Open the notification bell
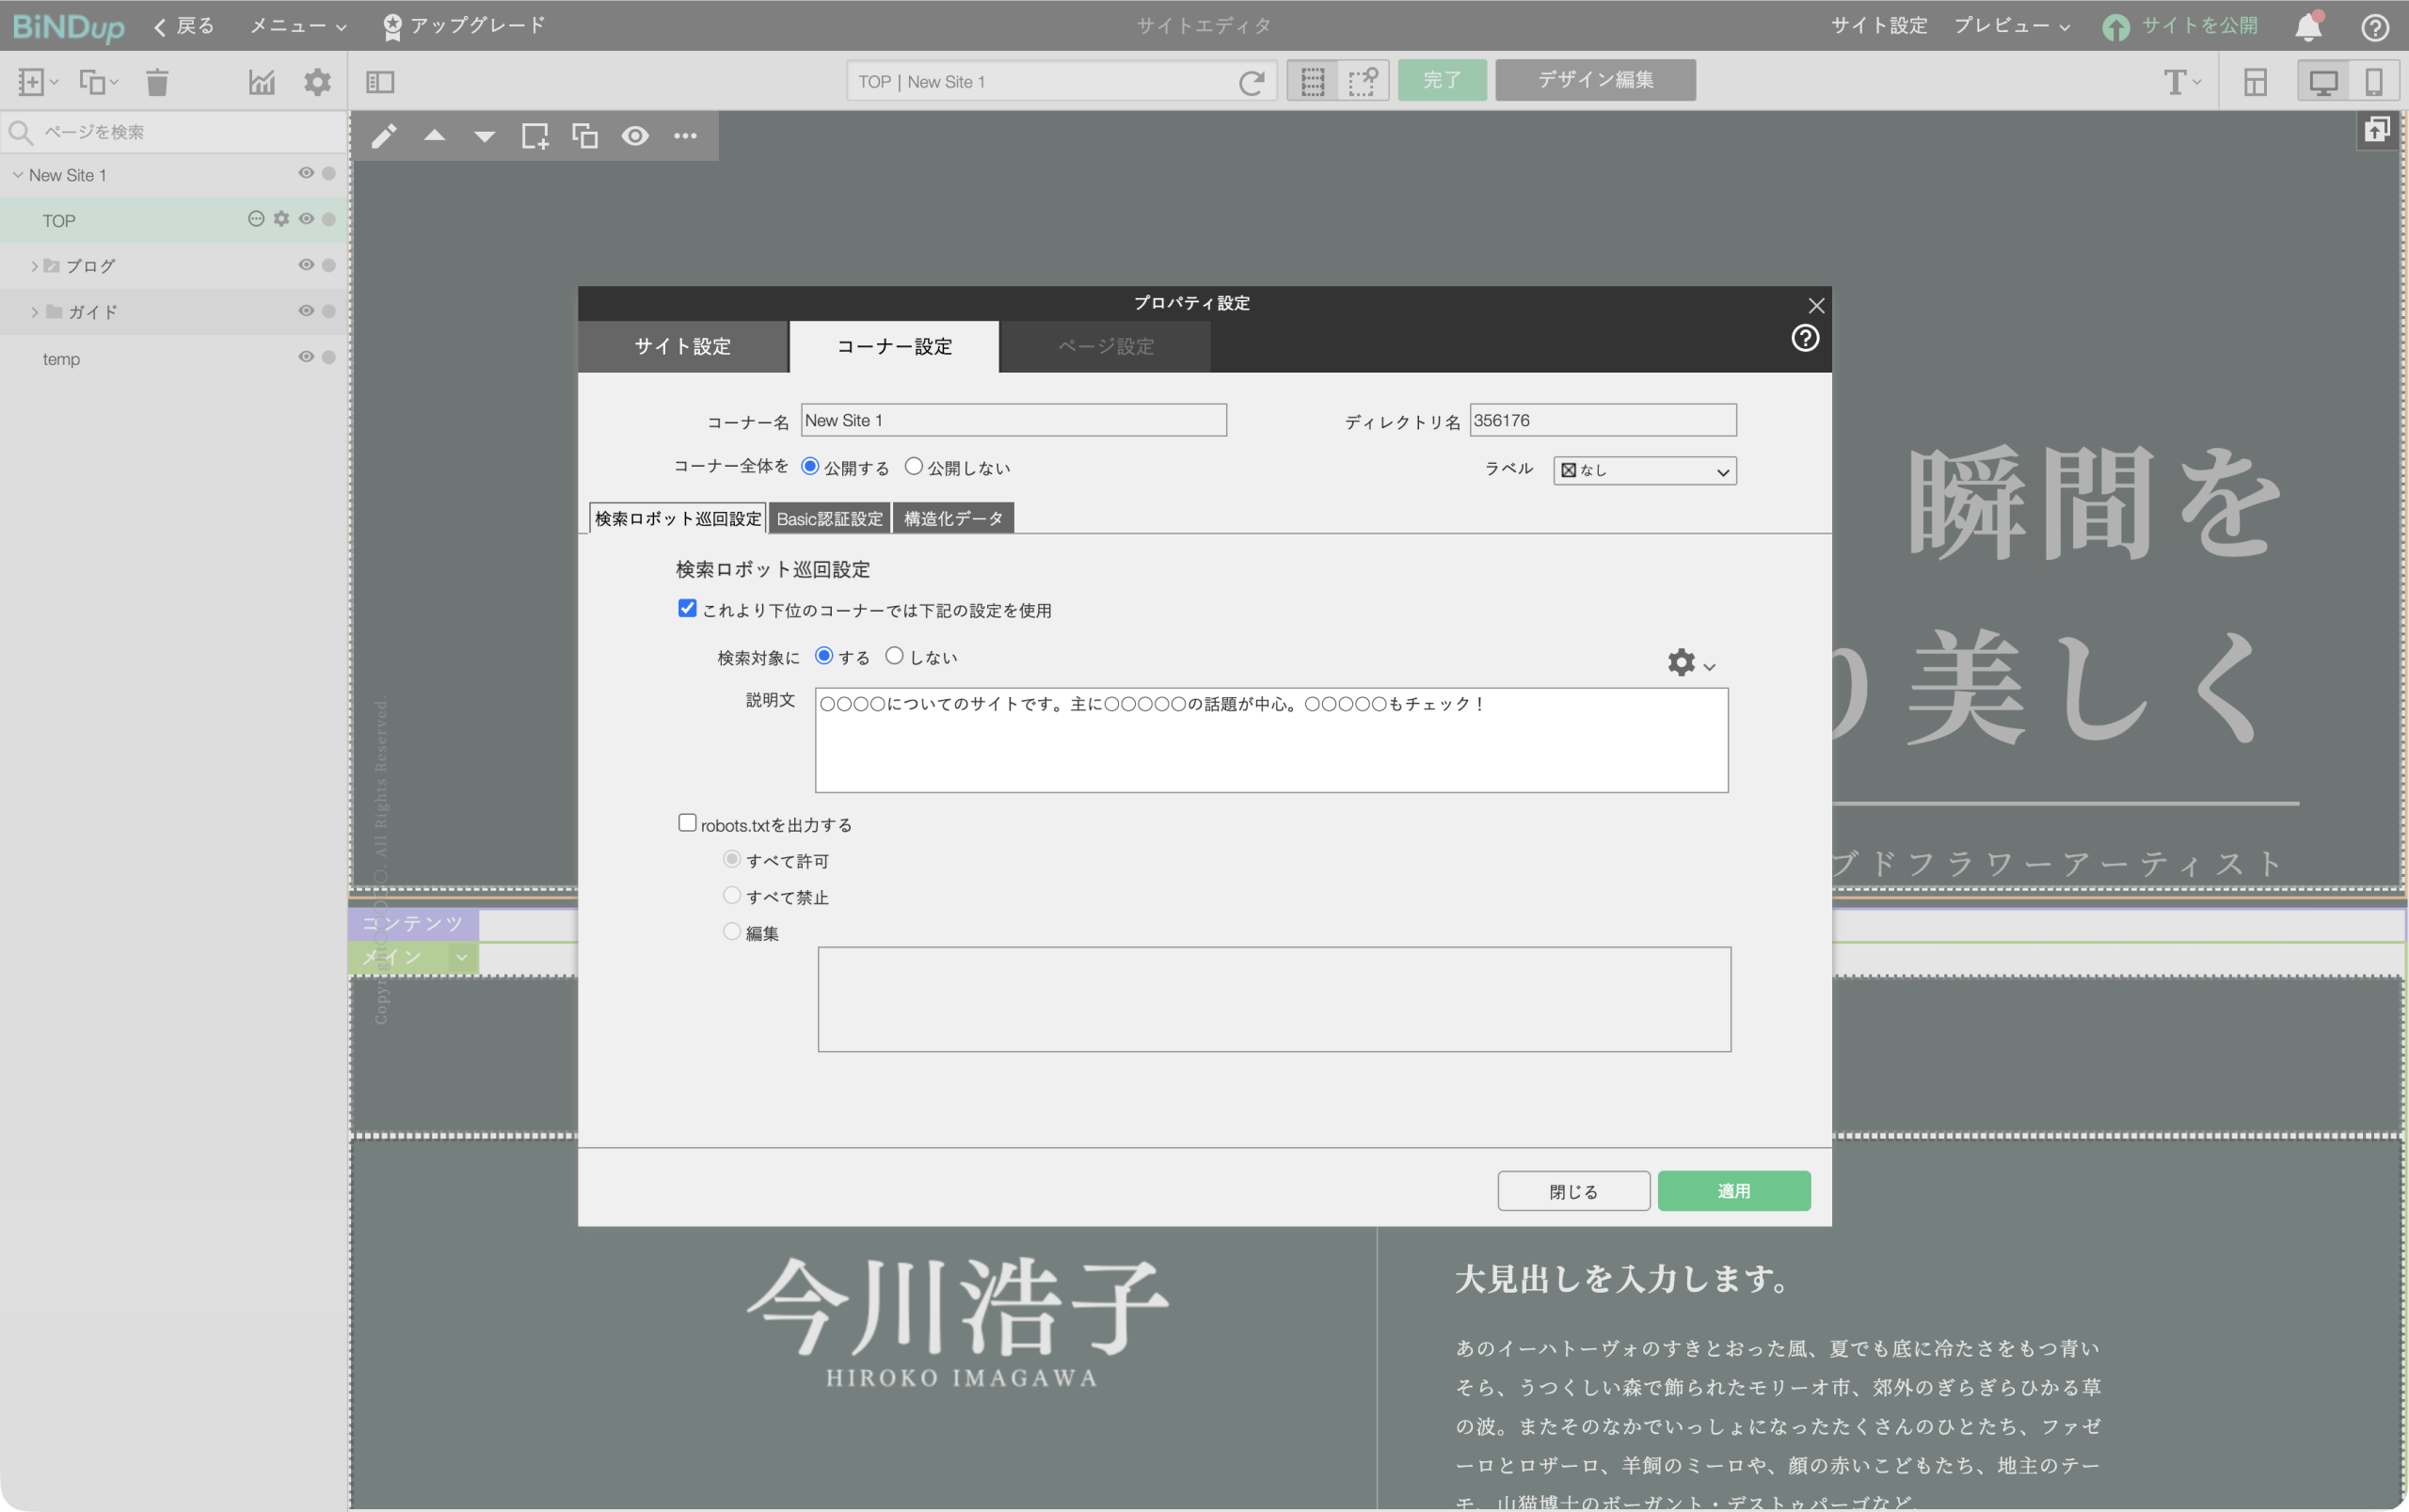The height and width of the screenshot is (1512, 2409). (2309, 26)
